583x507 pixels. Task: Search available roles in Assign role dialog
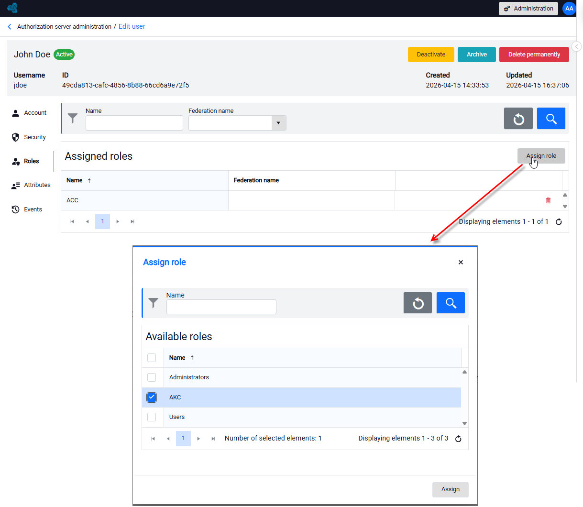pos(451,303)
